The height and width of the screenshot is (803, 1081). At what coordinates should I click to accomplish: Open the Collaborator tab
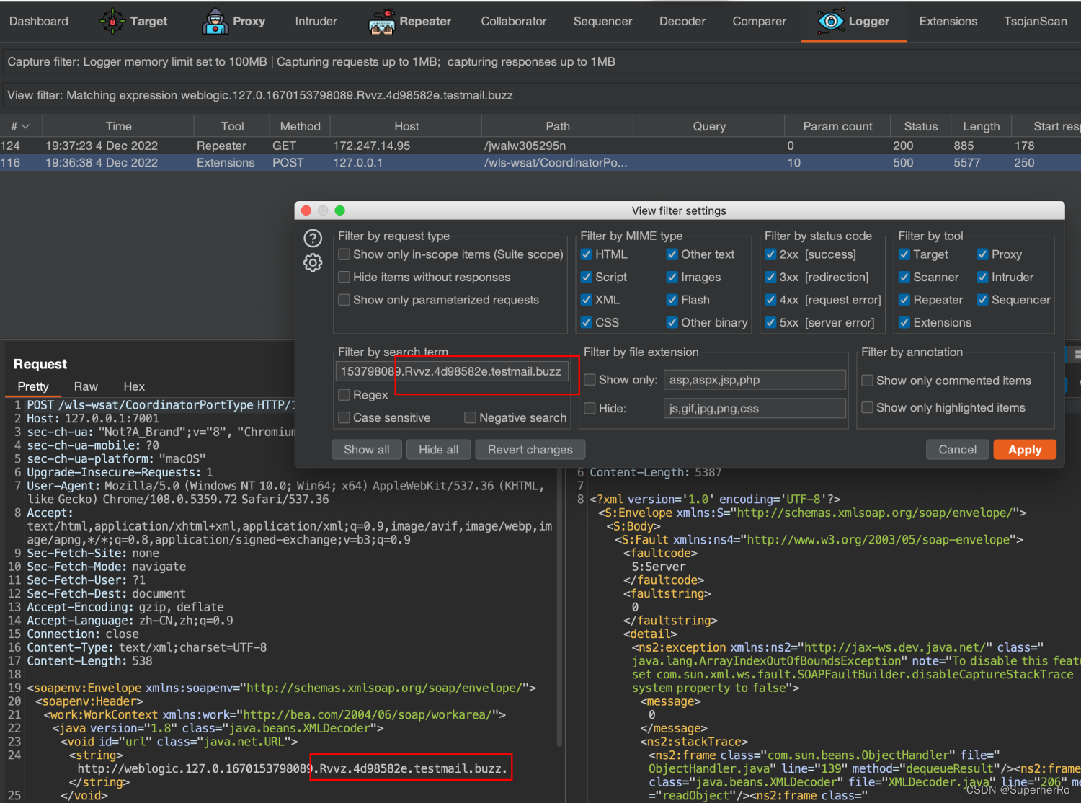pyautogui.click(x=514, y=22)
